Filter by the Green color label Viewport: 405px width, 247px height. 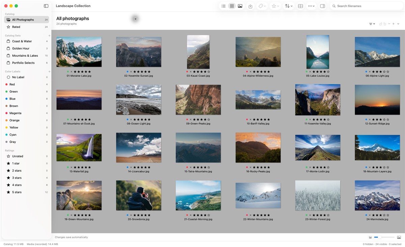click(x=27, y=92)
